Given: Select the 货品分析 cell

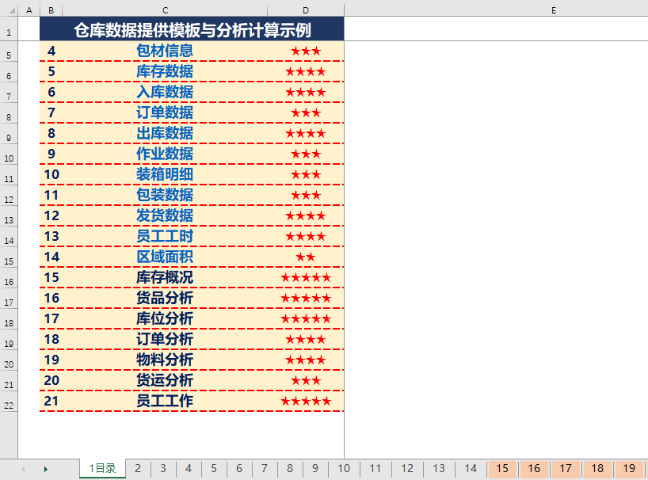Looking at the screenshot, I should 165,299.
